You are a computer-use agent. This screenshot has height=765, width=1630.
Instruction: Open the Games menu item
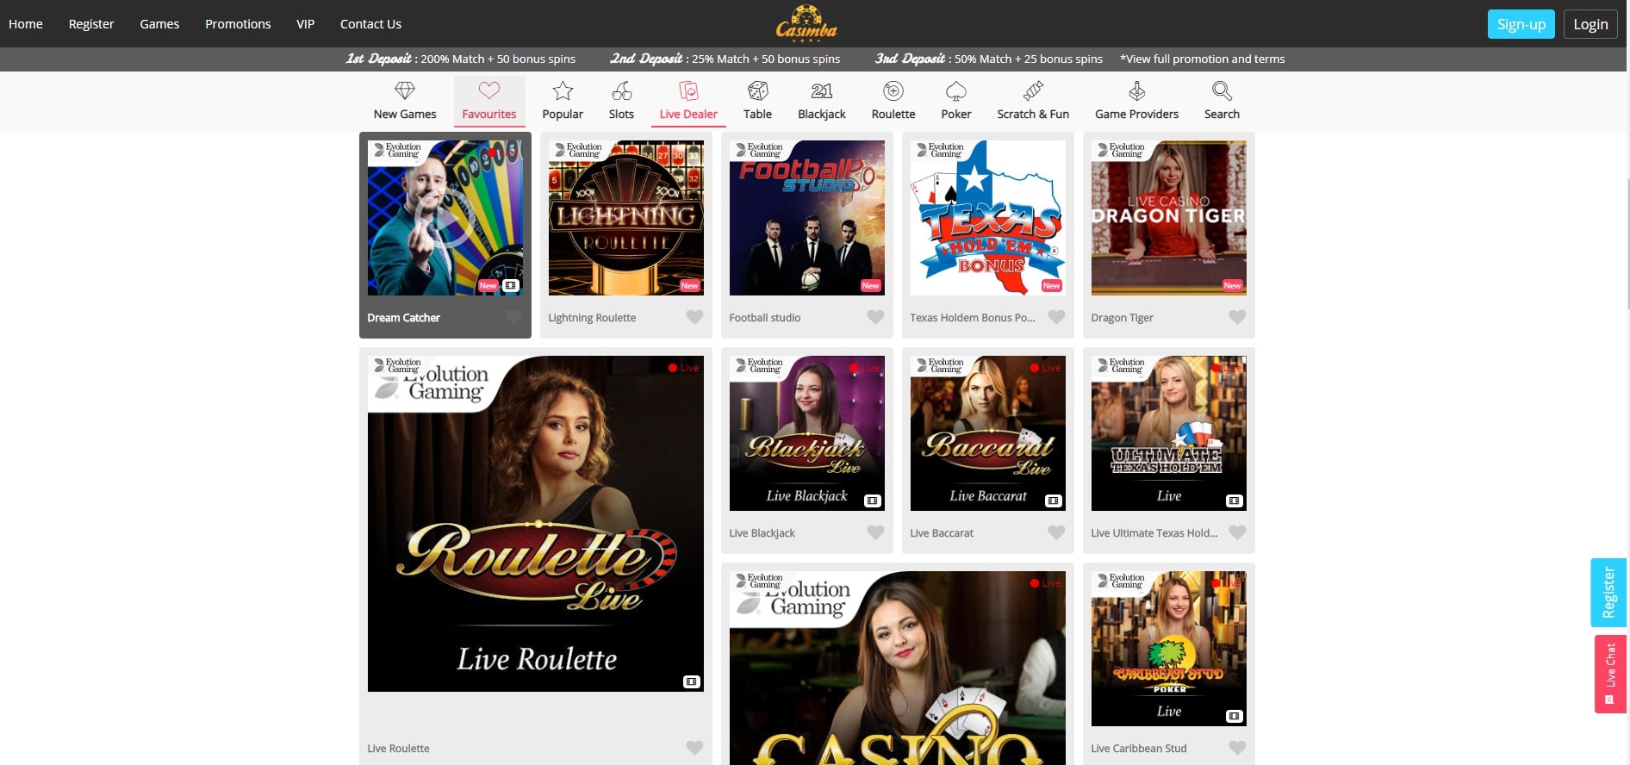[x=159, y=24]
